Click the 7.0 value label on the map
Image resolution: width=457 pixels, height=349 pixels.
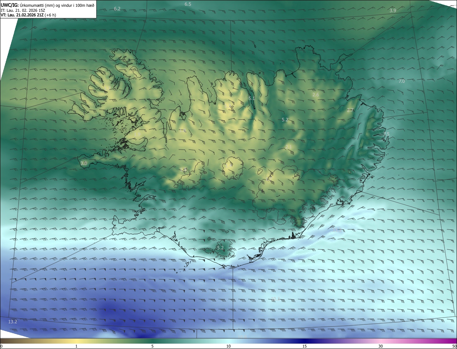[x=402, y=81]
